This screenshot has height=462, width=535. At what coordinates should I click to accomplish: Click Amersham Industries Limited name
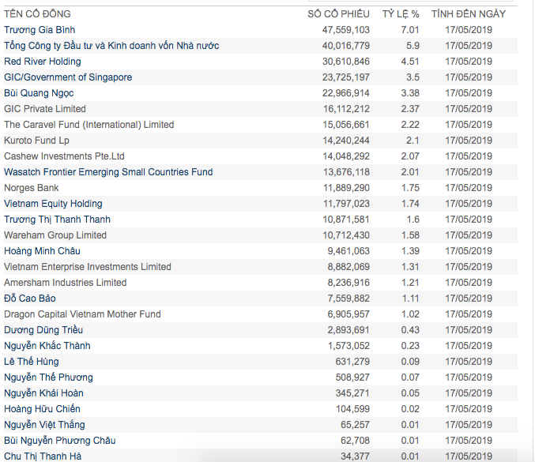pyautogui.click(x=65, y=283)
